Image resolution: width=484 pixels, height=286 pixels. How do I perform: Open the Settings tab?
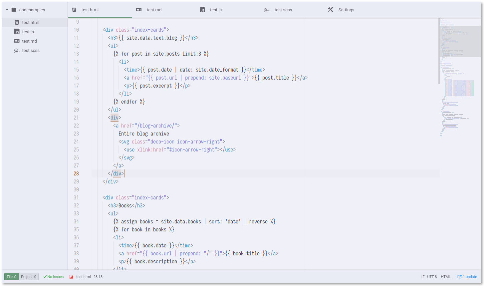tap(356, 10)
